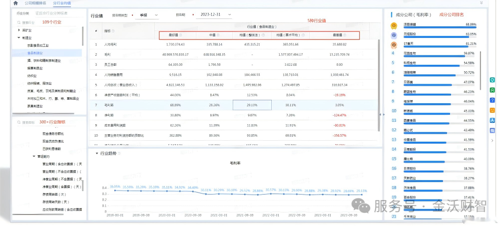The width and height of the screenshot is (503, 226).
Task: Click the industry tree horizontal scrollbar
Action: pos(43,113)
